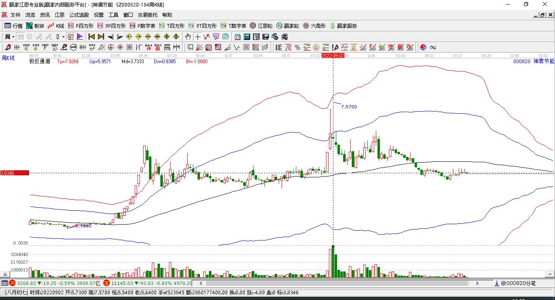
Task: Open the P数字表 tool
Action: [142, 26]
